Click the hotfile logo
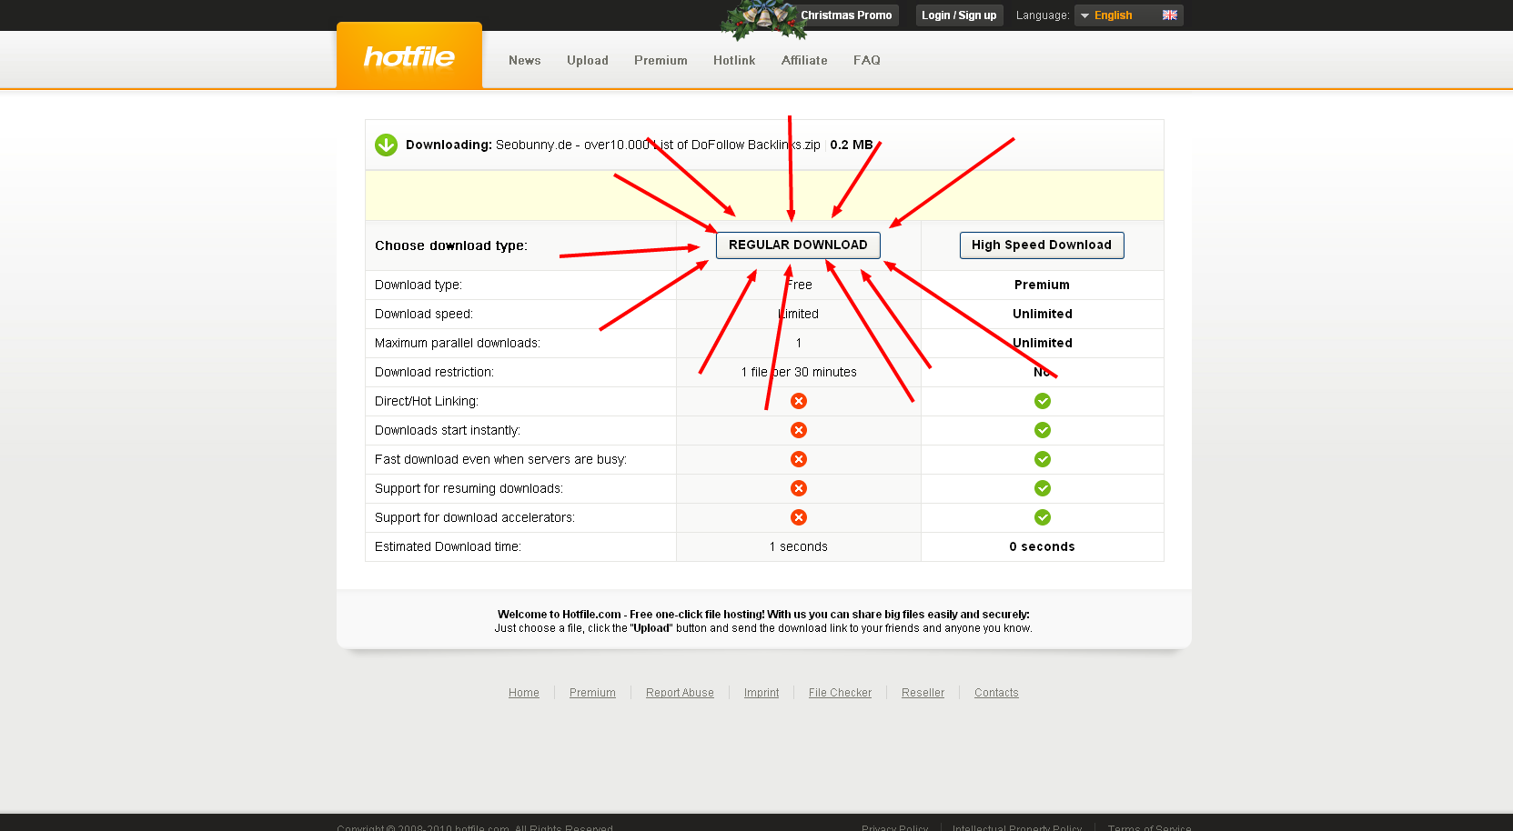1513x831 pixels. (409, 56)
